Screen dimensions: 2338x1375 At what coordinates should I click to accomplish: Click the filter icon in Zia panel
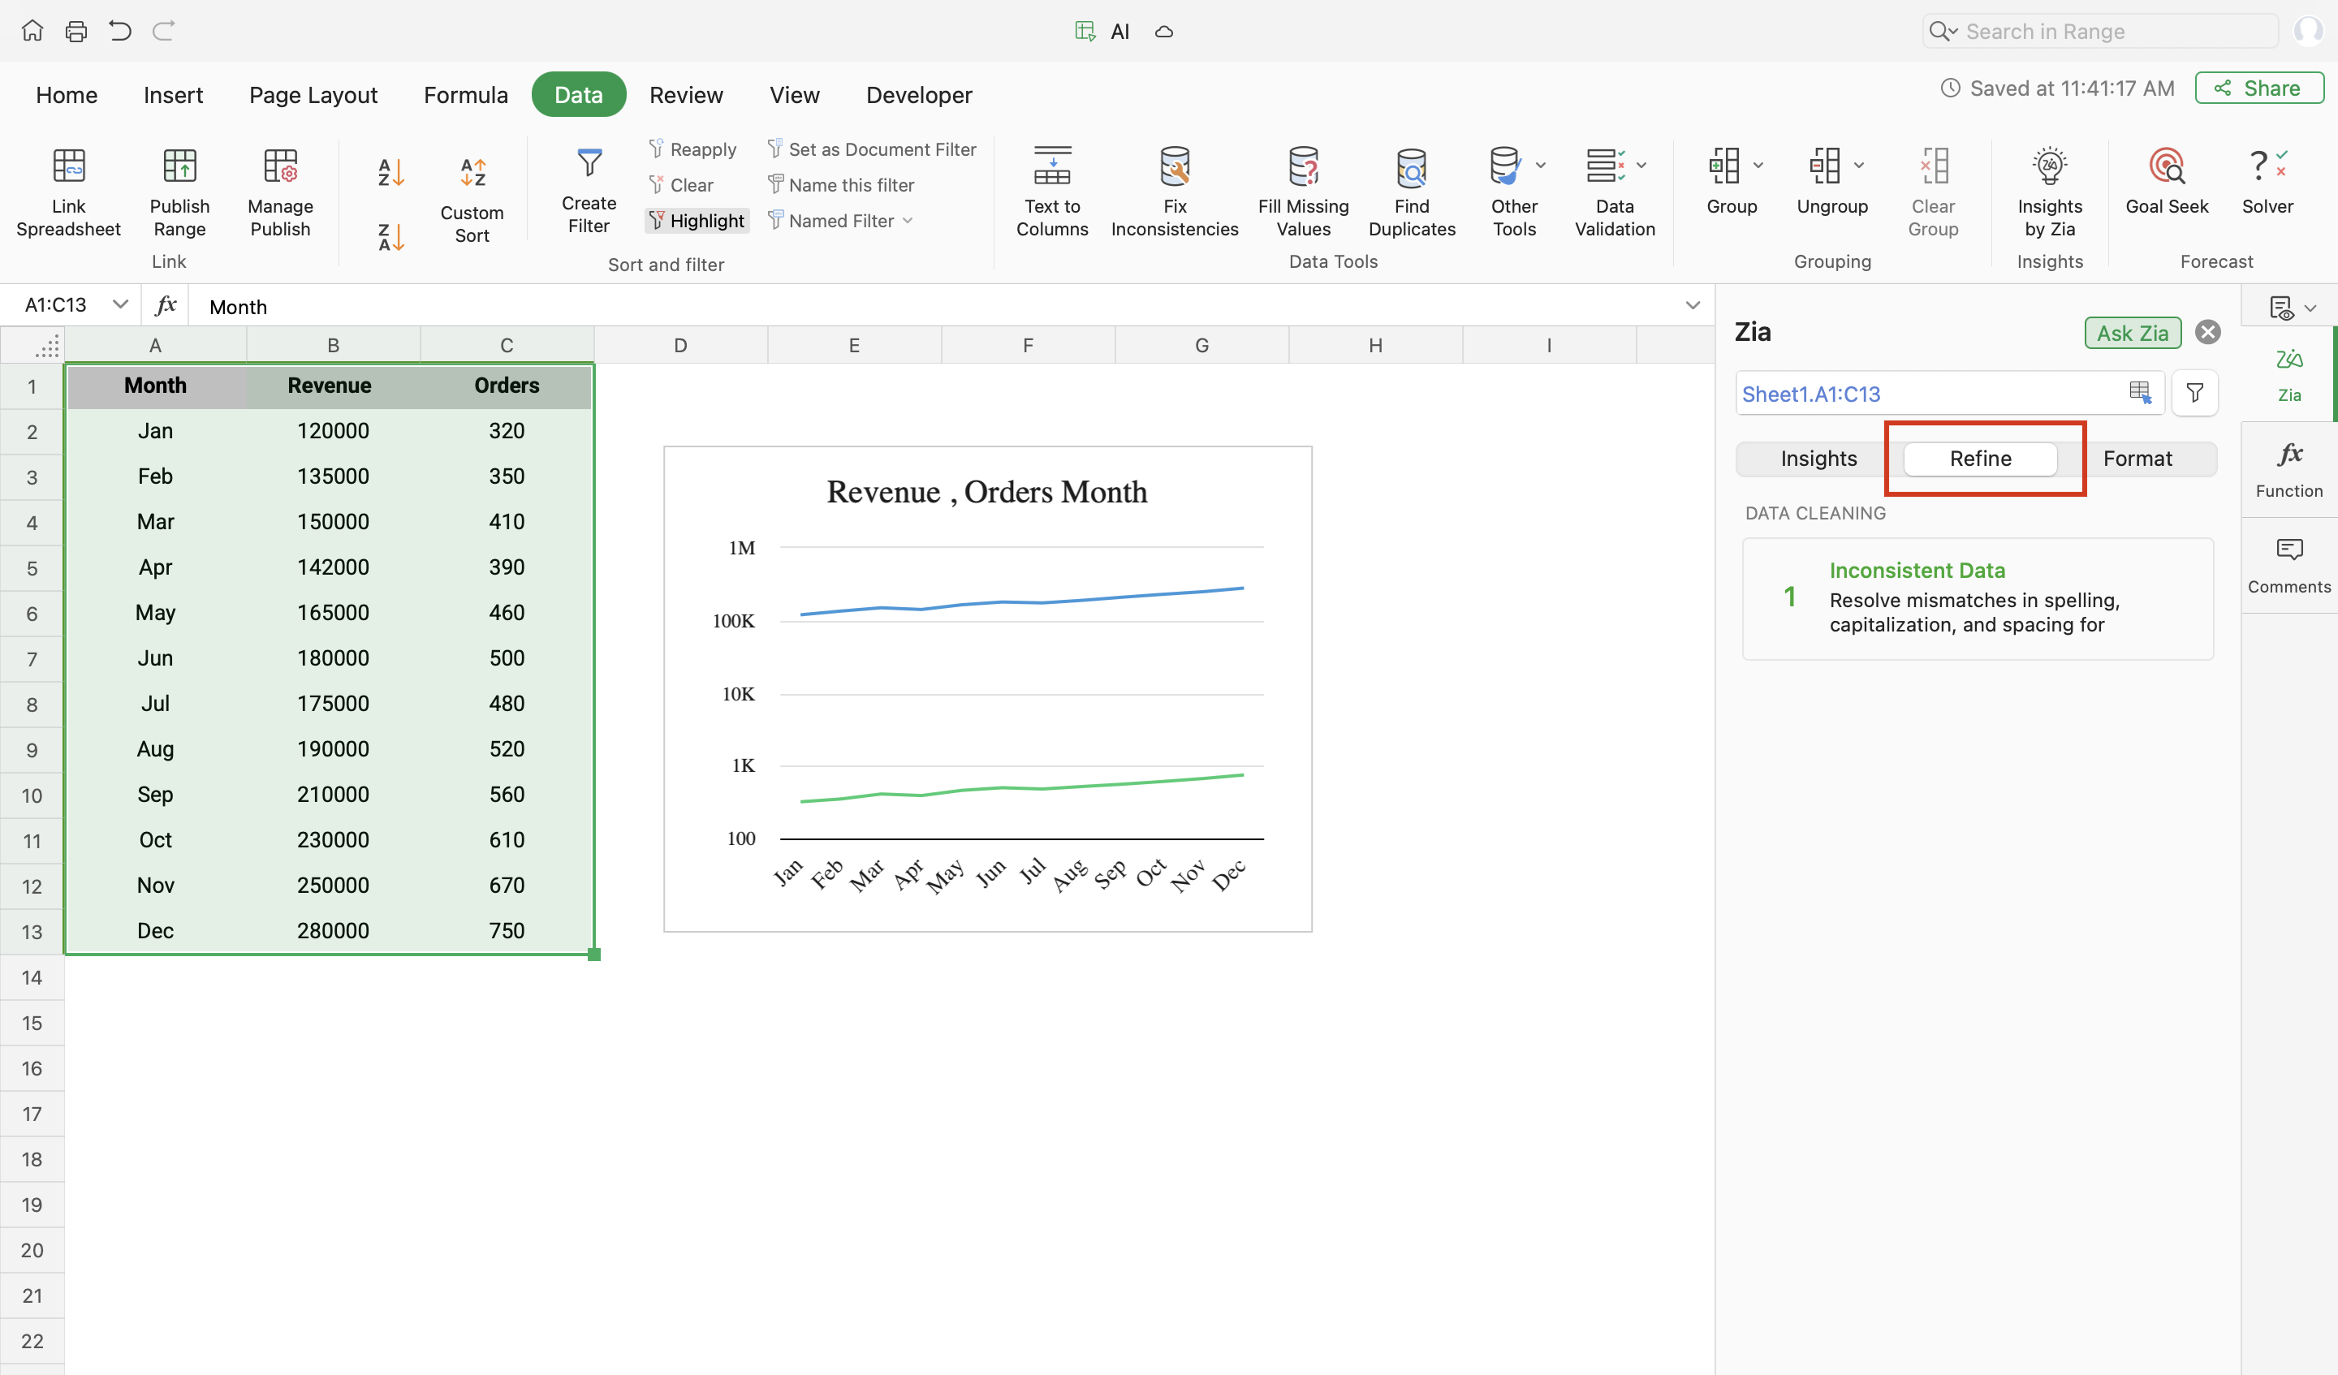[x=2194, y=394]
